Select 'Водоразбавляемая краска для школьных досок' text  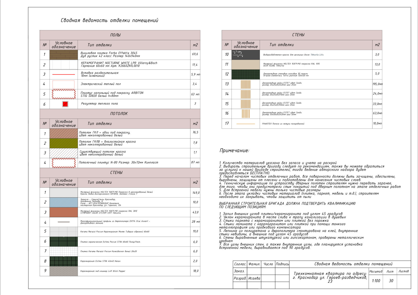(x=293, y=55)
